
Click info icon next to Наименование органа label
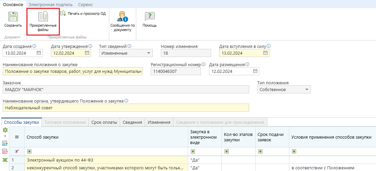pos(126,101)
